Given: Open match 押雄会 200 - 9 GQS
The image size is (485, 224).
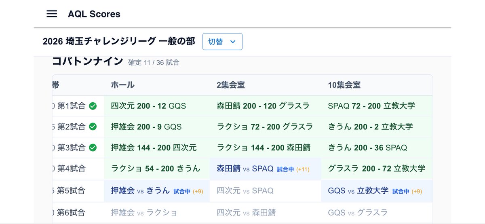Looking at the screenshot, I should point(157,127).
